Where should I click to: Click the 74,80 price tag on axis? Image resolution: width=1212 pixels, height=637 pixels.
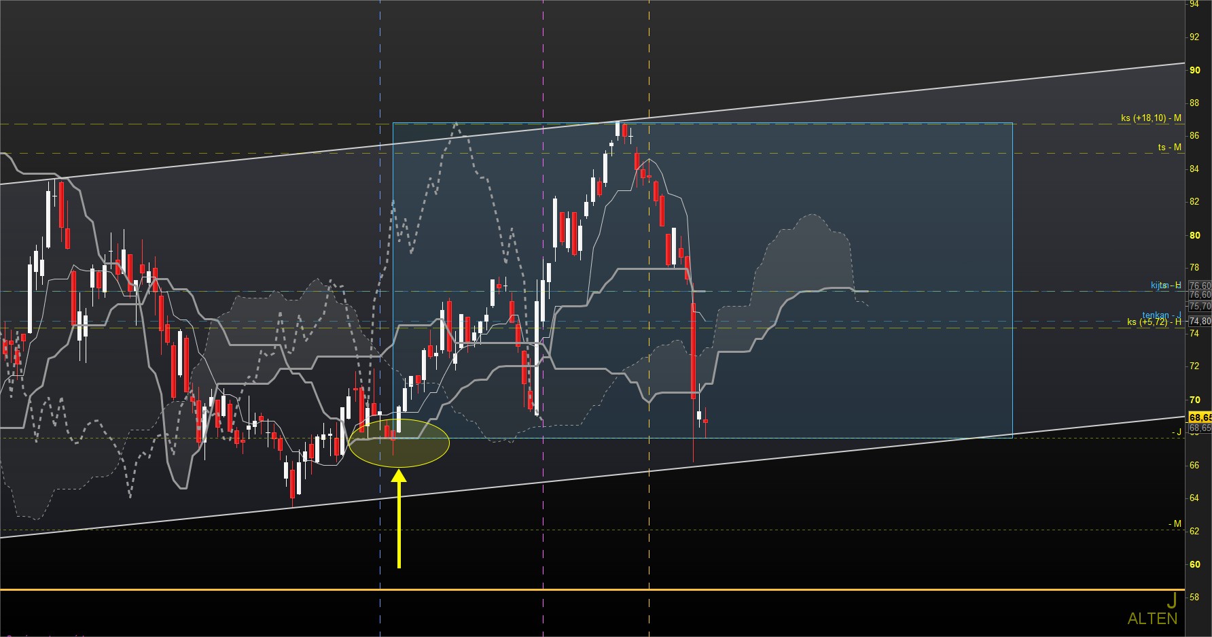[1200, 321]
